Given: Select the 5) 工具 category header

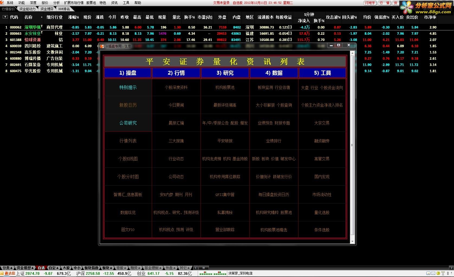Looking at the screenshot, I should point(322,73).
